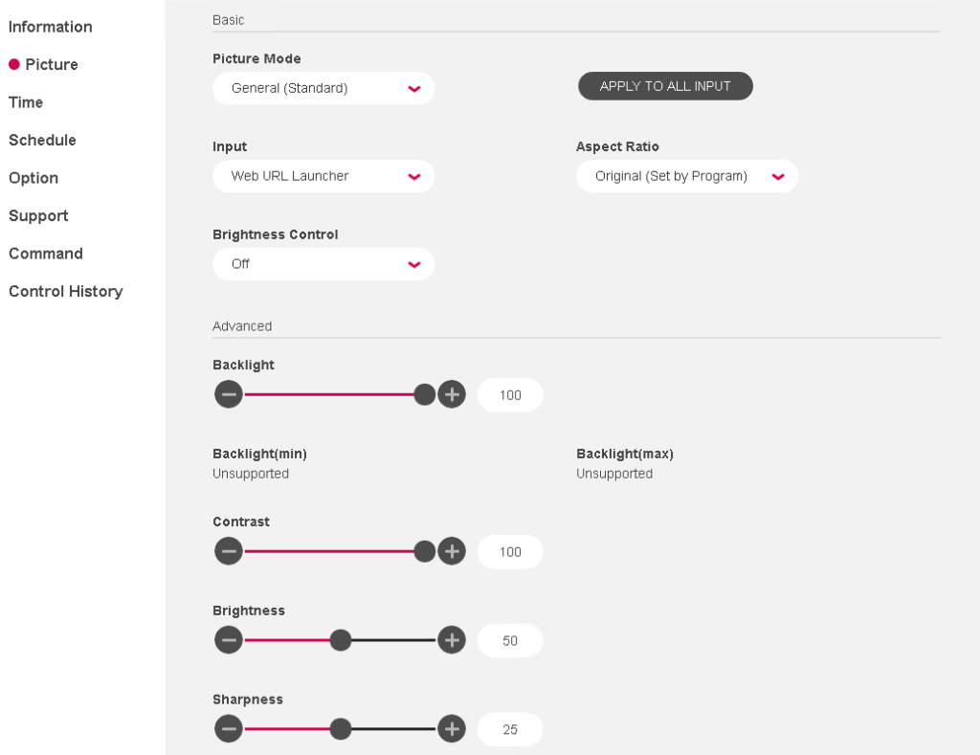Open the Picture Mode dropdown
The height and width of the screenshot is (755, 980).
pyautogui.click(x=323, y=88)
